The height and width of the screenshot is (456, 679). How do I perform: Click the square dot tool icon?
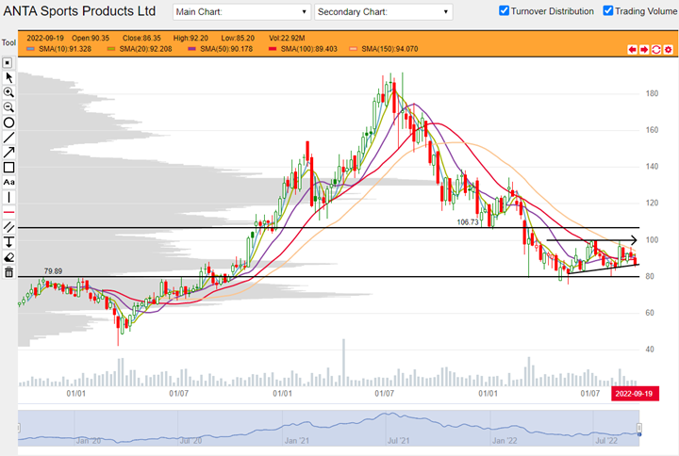point(8,63)
